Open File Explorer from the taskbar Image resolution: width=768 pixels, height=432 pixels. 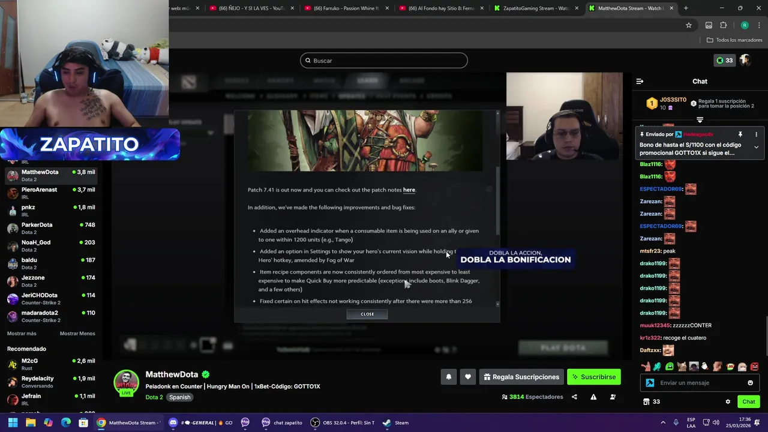click(31, 422)
